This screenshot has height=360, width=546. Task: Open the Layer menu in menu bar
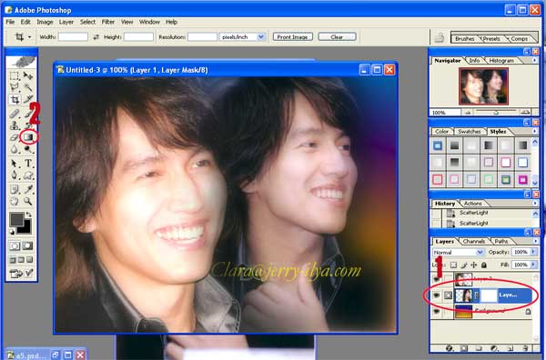pyautogui.click(x=66, y=22)
